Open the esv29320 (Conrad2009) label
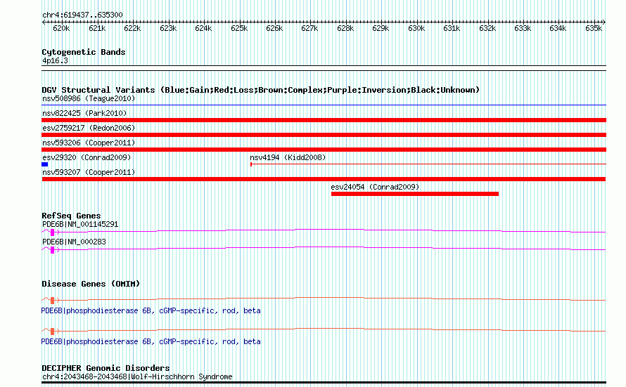Viewport: 626px width, 387px height. [87, 157]
